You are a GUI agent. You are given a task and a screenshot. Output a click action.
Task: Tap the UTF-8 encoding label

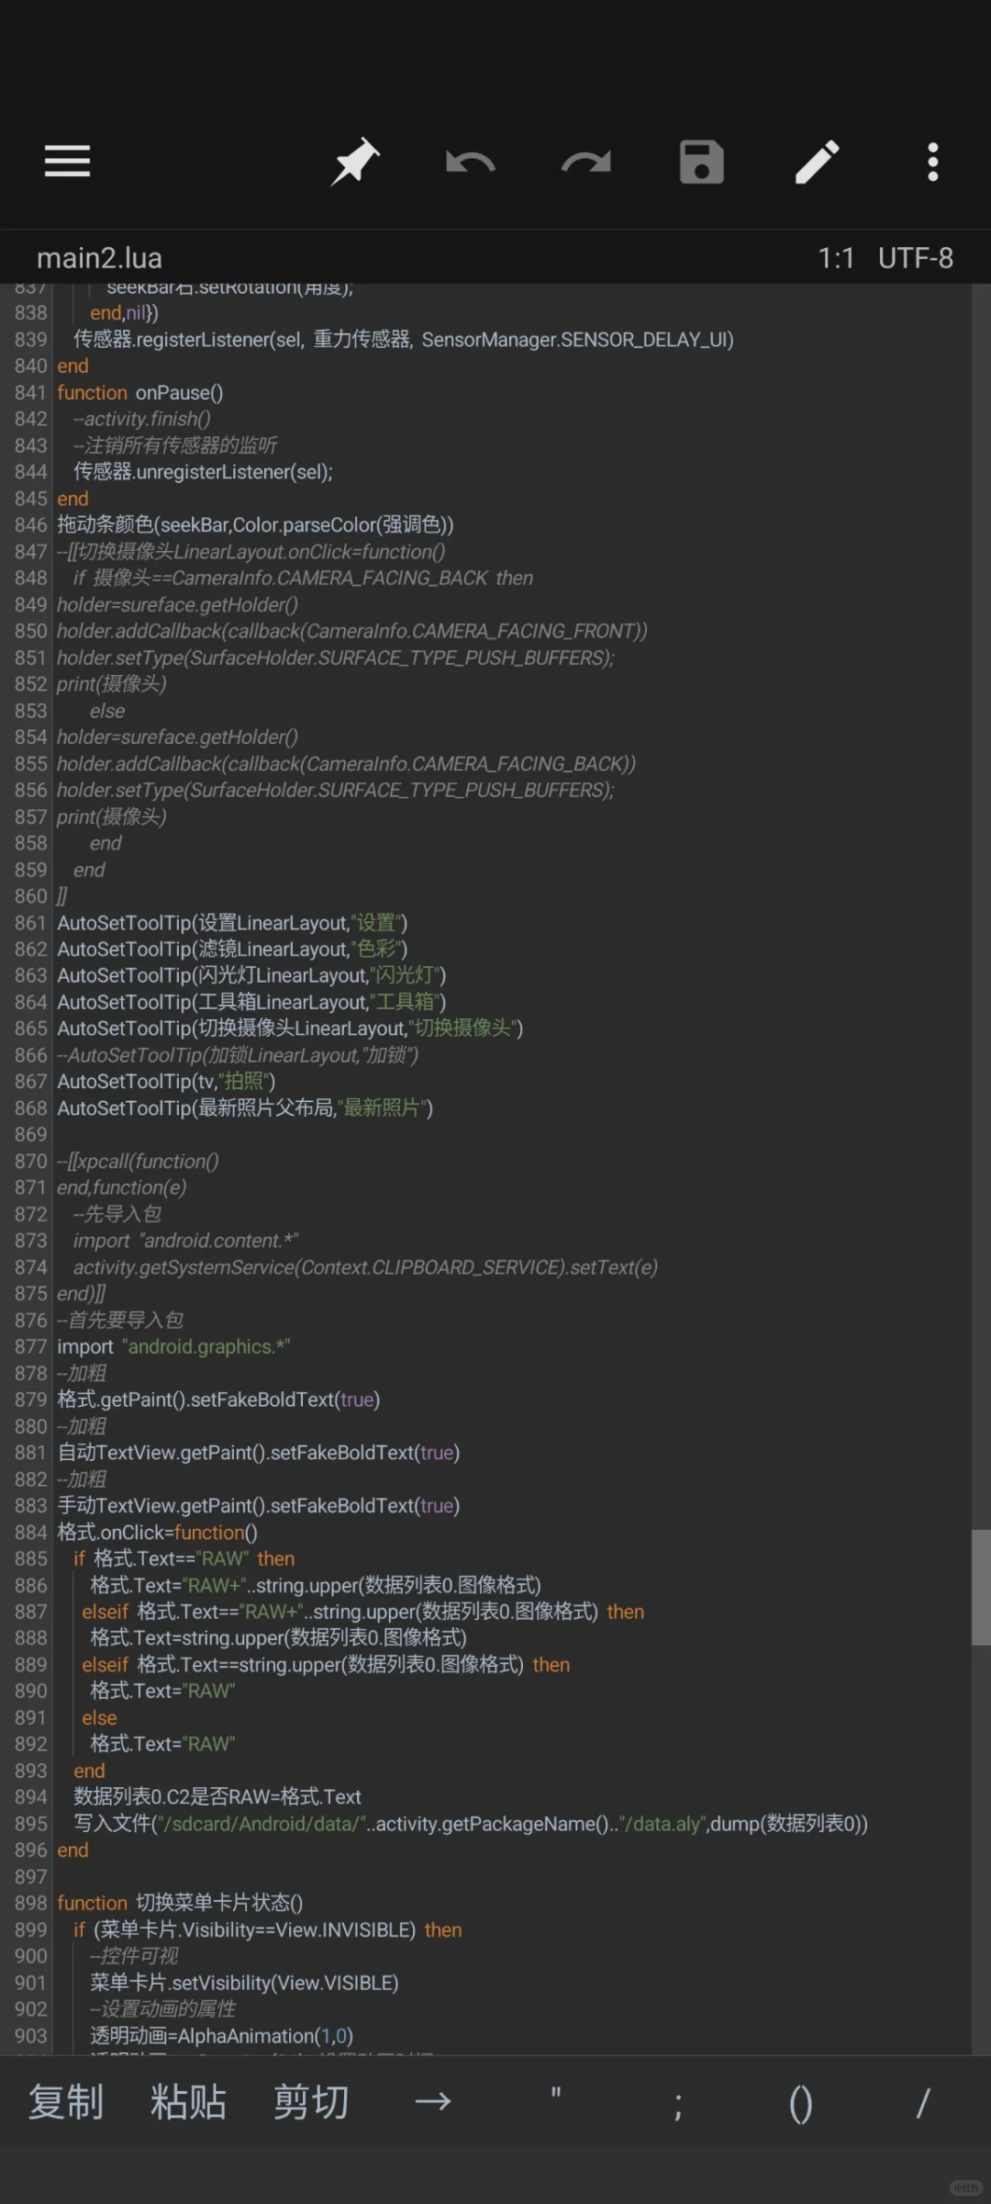(916, 258)
